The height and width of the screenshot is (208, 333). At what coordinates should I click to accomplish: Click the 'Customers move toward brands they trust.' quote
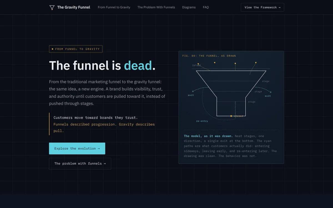click(95, 118)
